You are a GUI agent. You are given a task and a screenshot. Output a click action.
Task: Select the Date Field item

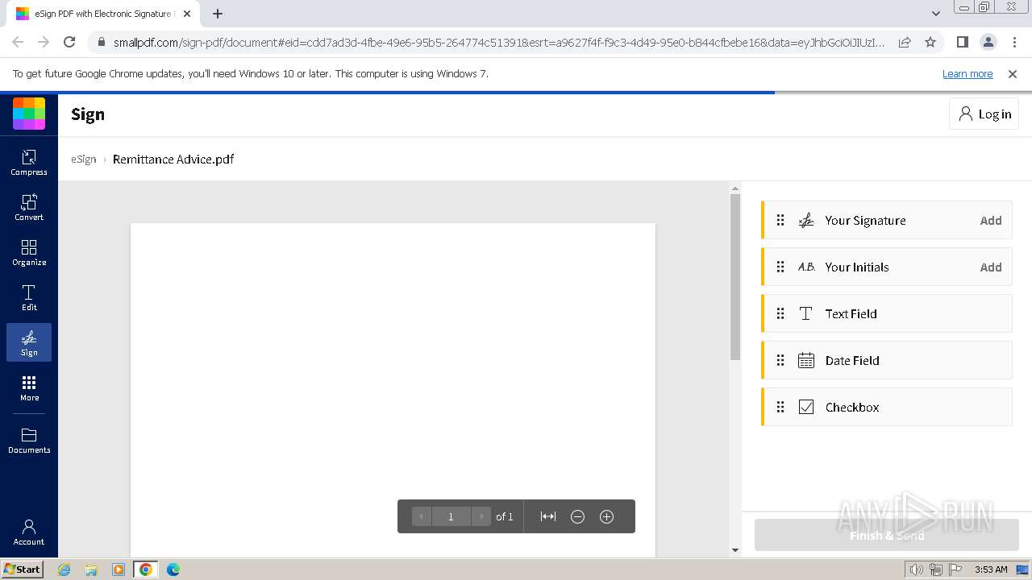[887, 360]
